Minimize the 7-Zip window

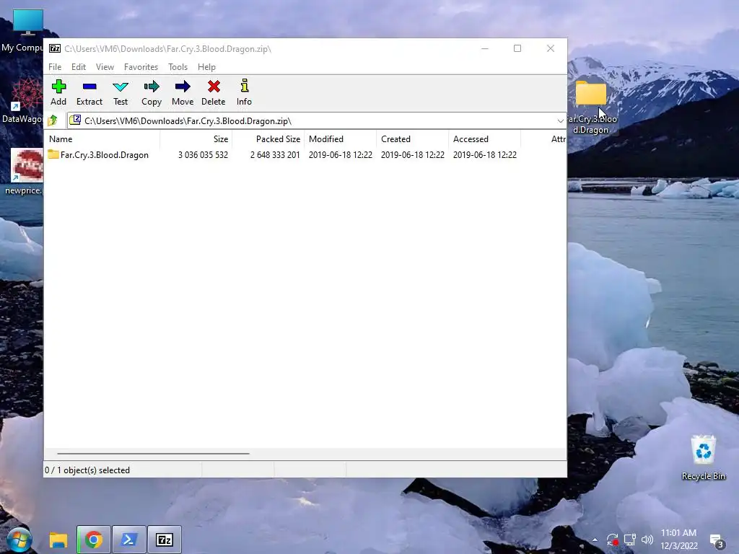point(484,48)
